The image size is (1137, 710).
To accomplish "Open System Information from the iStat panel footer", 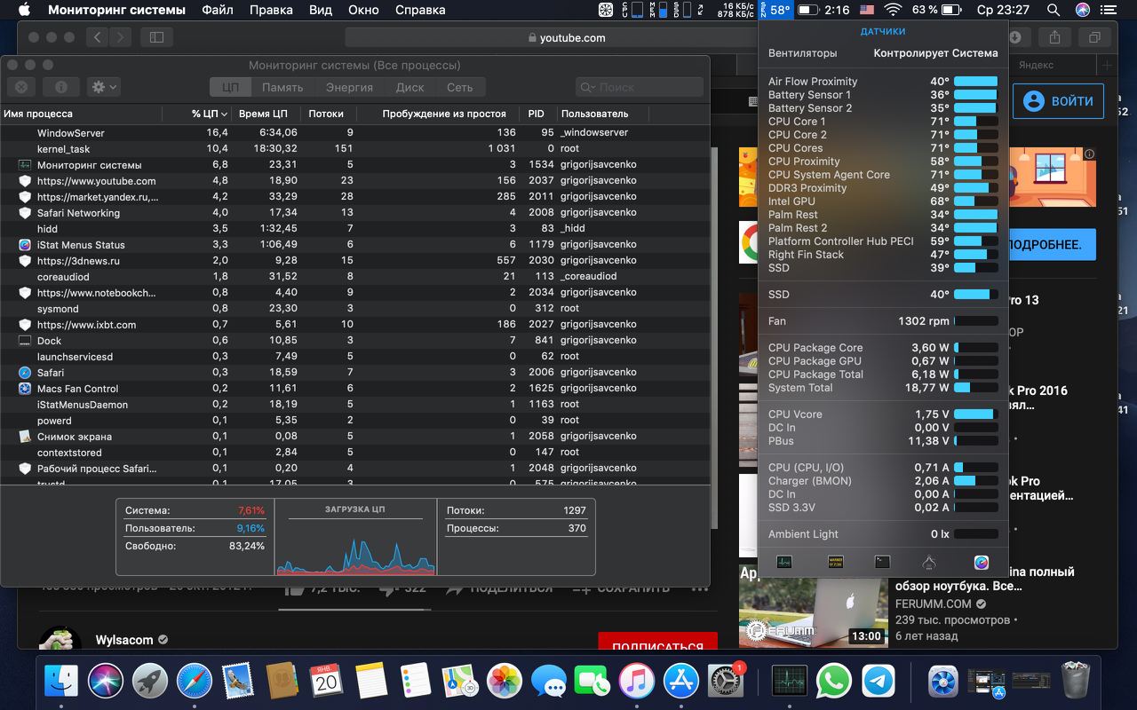I will pos(930,562).
